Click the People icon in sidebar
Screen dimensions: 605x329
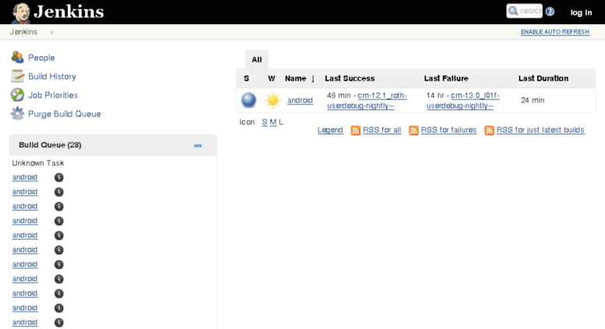(17, 58)
